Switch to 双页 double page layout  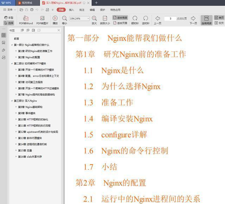219,23
